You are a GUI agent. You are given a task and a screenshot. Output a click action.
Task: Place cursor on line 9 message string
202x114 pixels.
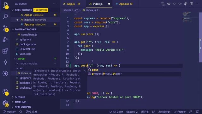click(109, 50)
